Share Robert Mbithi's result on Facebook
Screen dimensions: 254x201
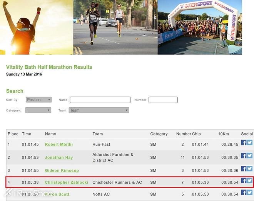(x=244, y=143)
